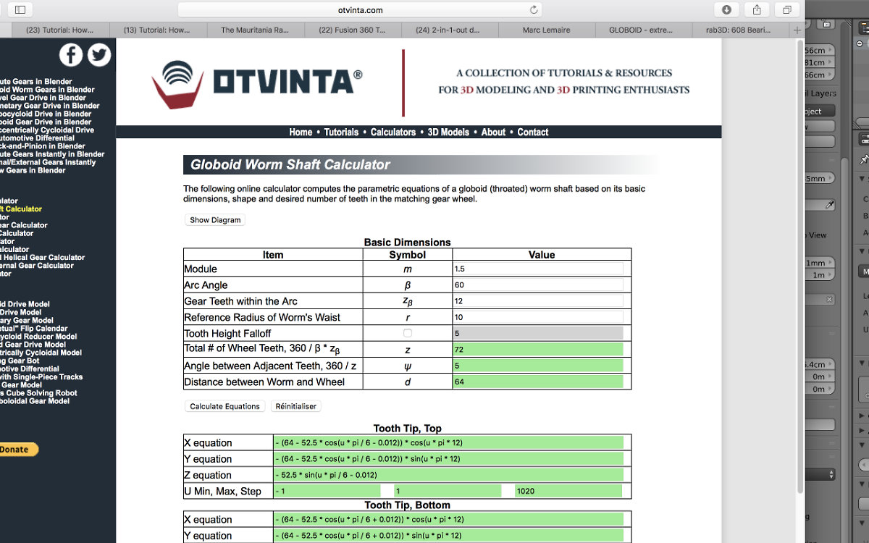
Task: Click Tooth Tip Top Y equation field
Action: tap(448, 458)
